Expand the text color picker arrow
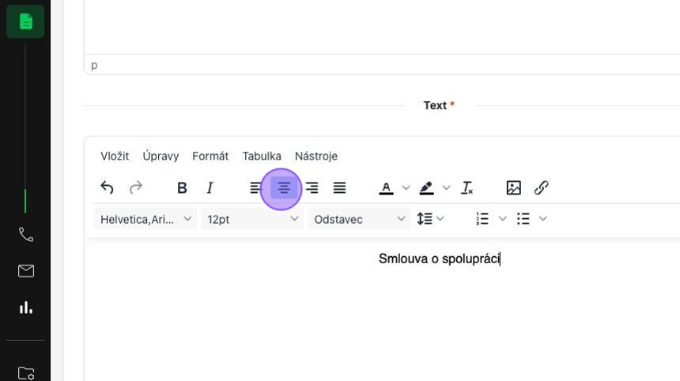 (x=406, y=187)
